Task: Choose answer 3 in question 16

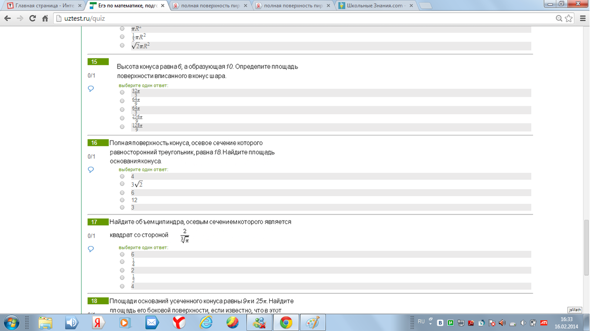Action: pos(122,207)
